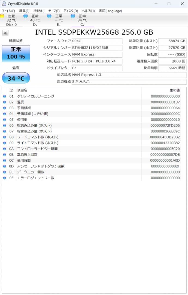The width and height of the screenshot is (188, 295).
Task: Click the 34 °C temperature button
Action: tap(16, 78)
